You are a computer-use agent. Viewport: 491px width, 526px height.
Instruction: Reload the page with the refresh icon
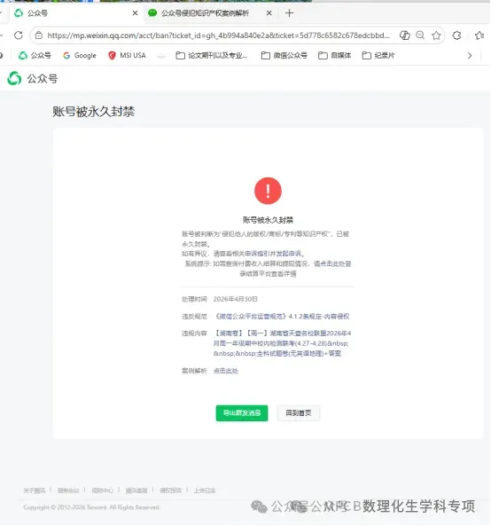[x=19, y=35]
